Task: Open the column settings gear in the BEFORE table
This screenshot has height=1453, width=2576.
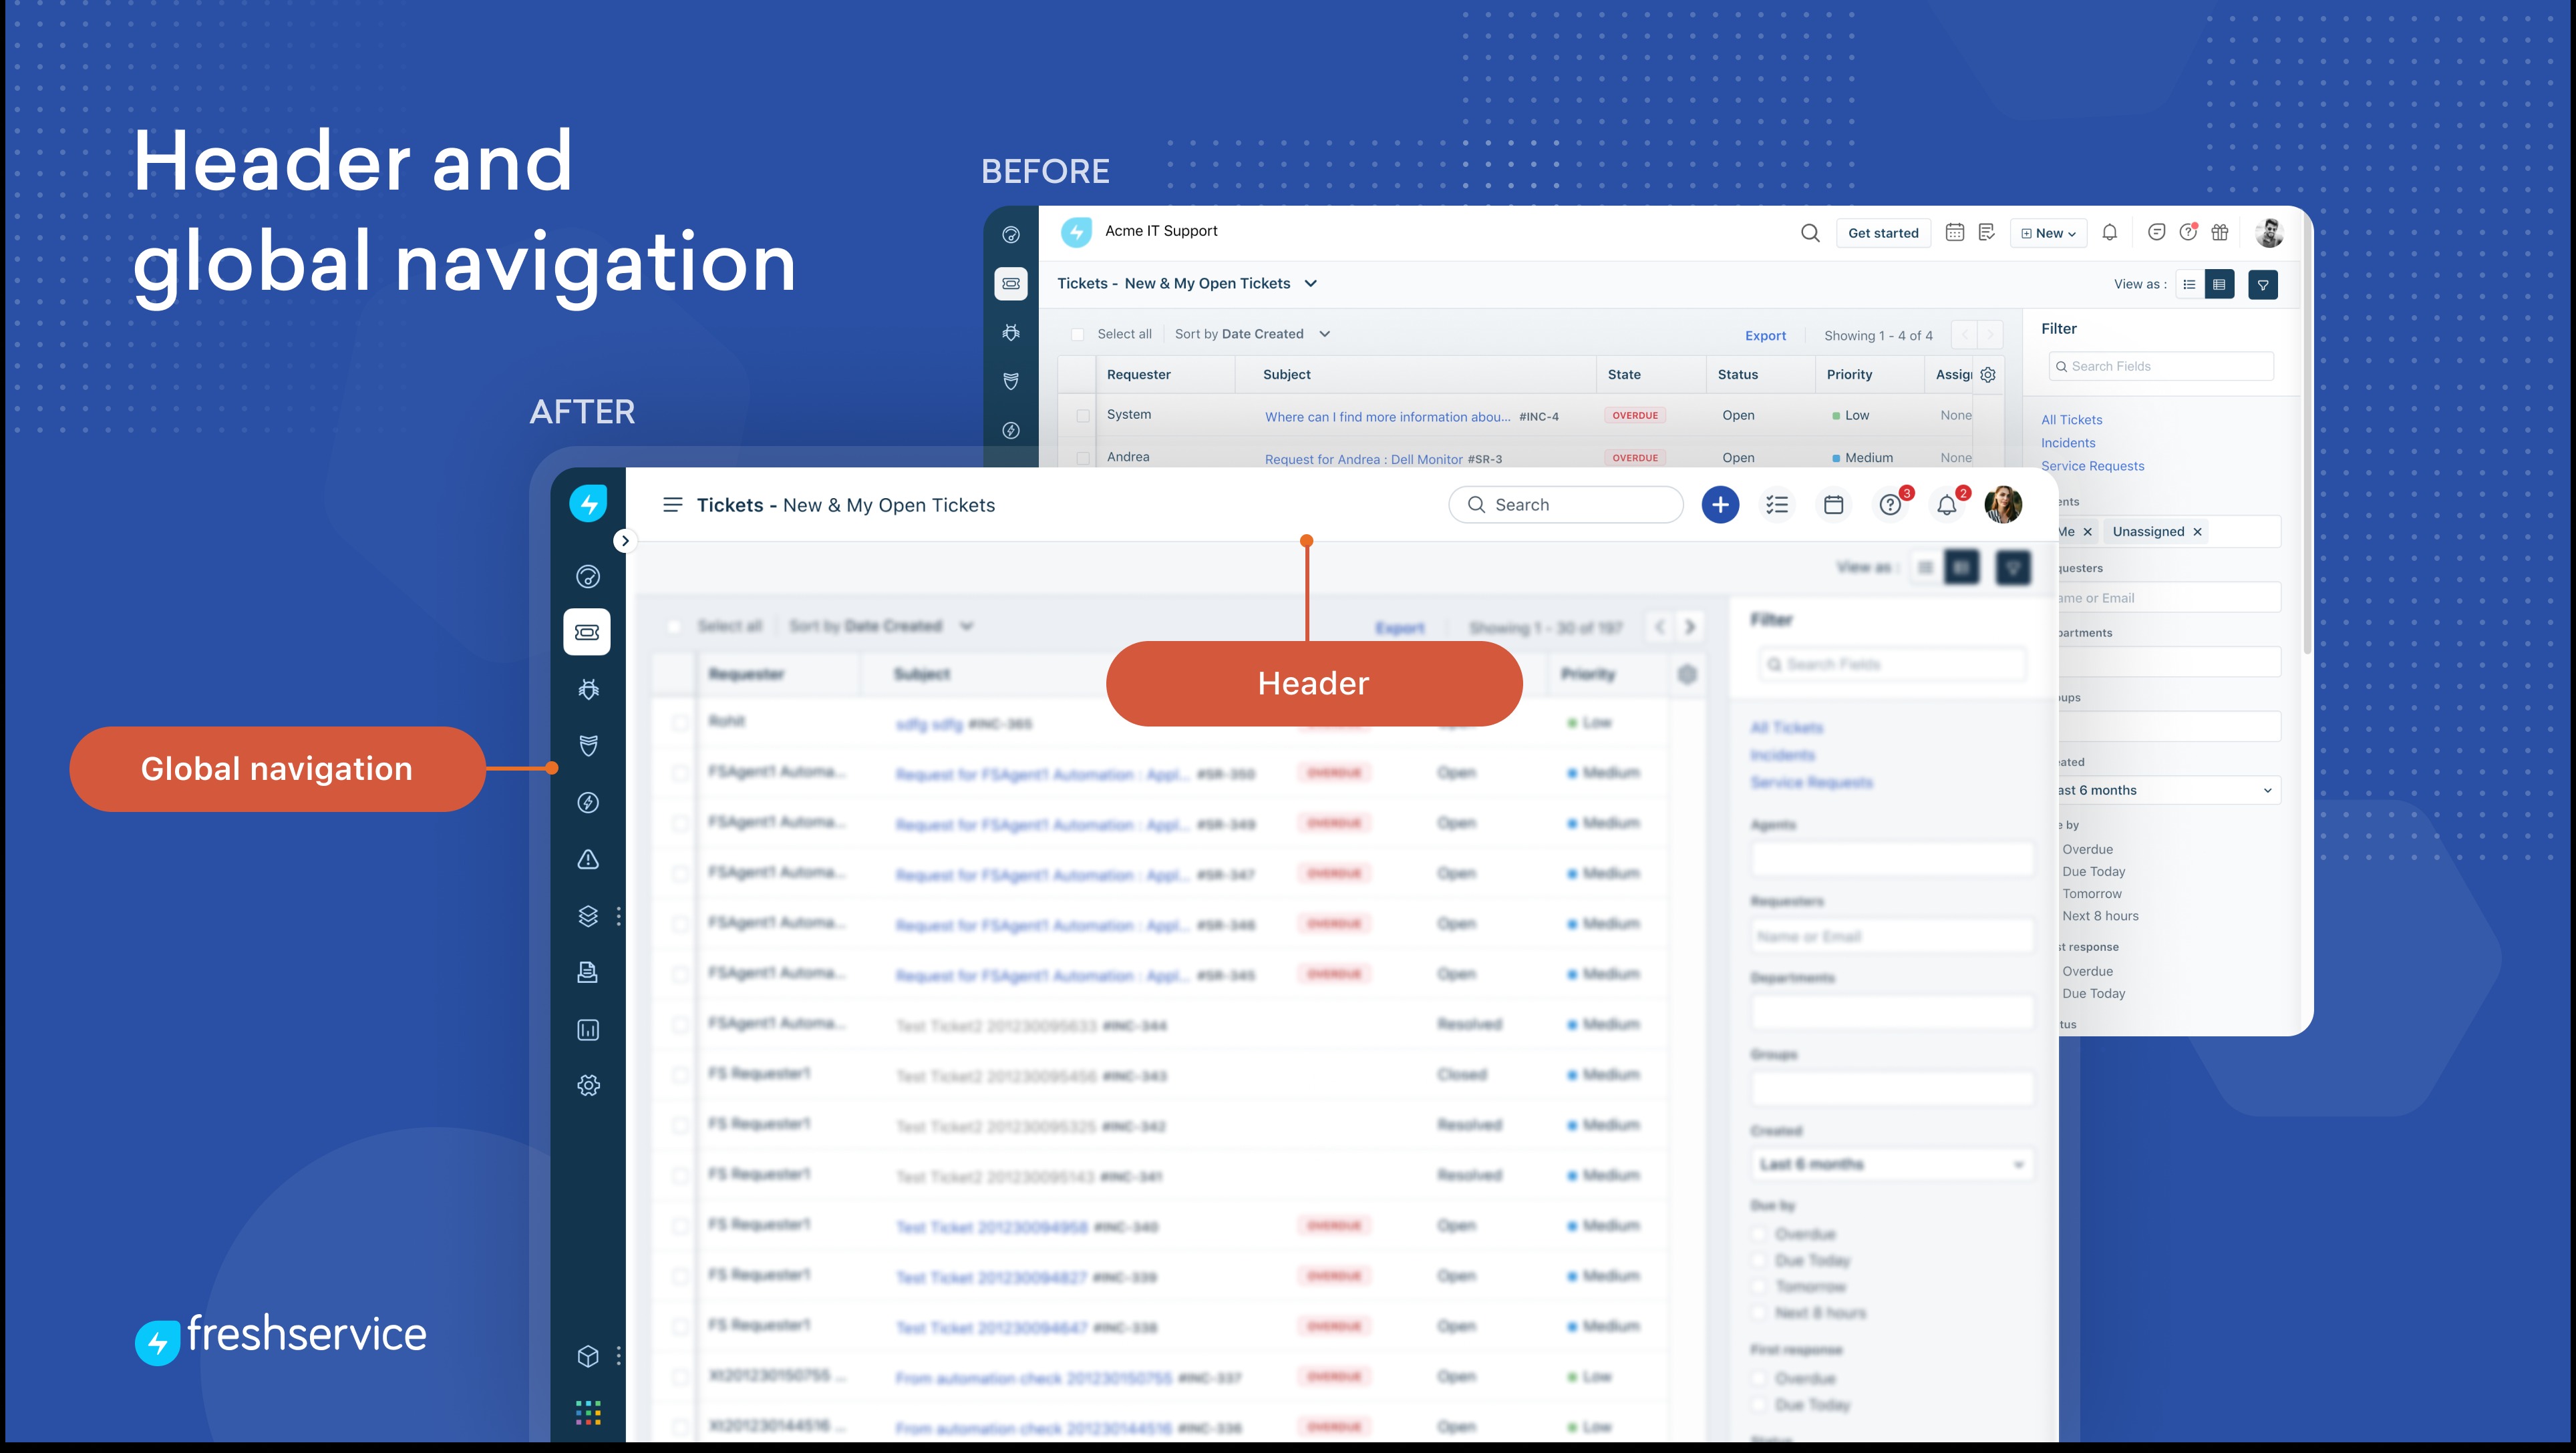Action: point(1988,375)
